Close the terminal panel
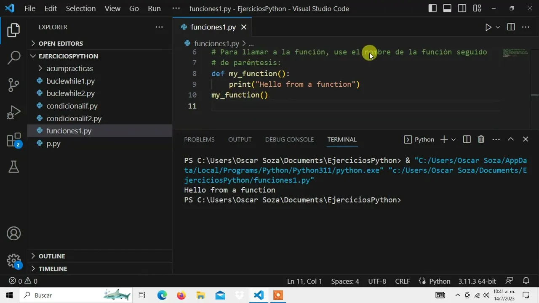 pyautogui.click(x=526, y=139)
